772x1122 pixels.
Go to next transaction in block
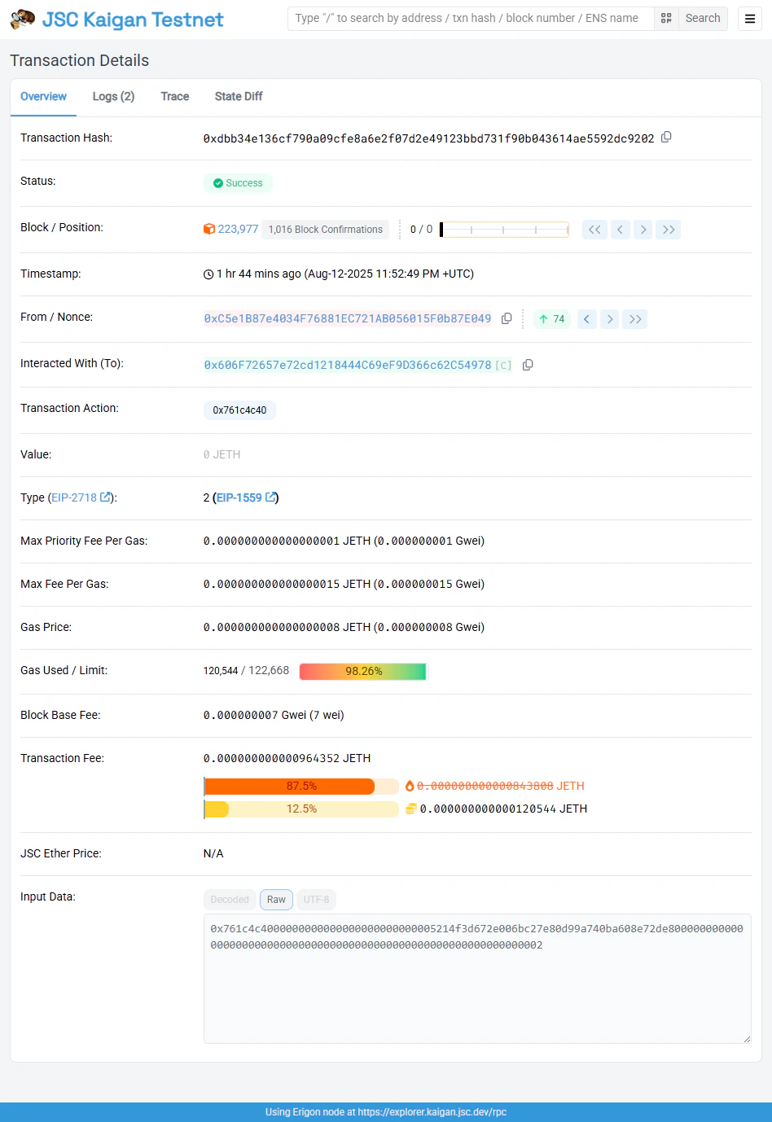pyautogui.click(x=643, y=230)
